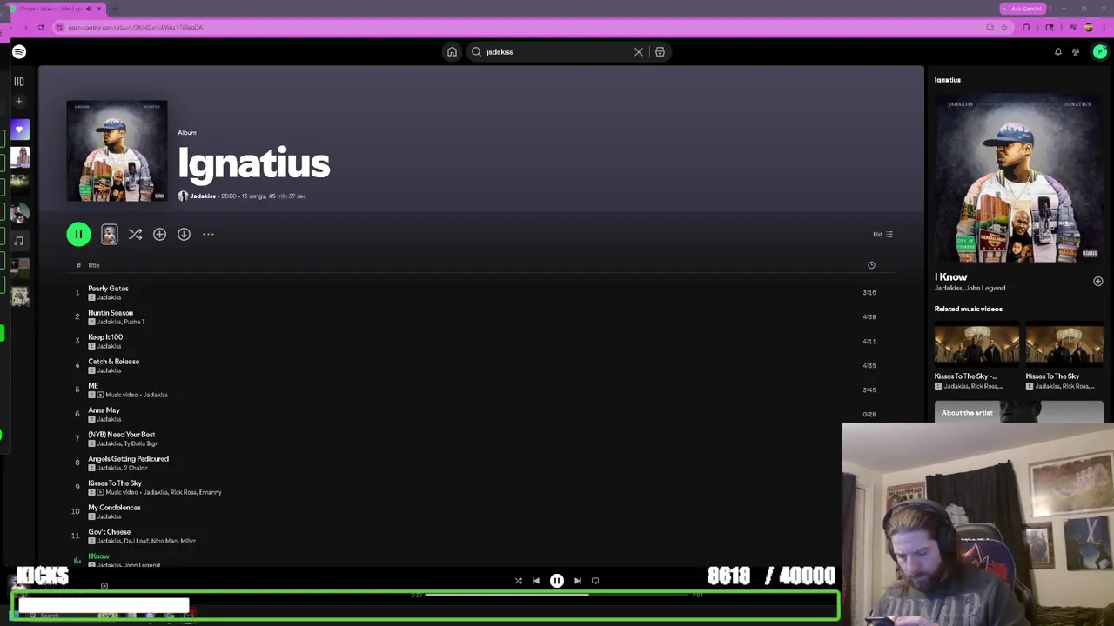This screenshot has height=626, width=1114.
Task: Bookmark this page with star icon
Action: click(1004, 28)
